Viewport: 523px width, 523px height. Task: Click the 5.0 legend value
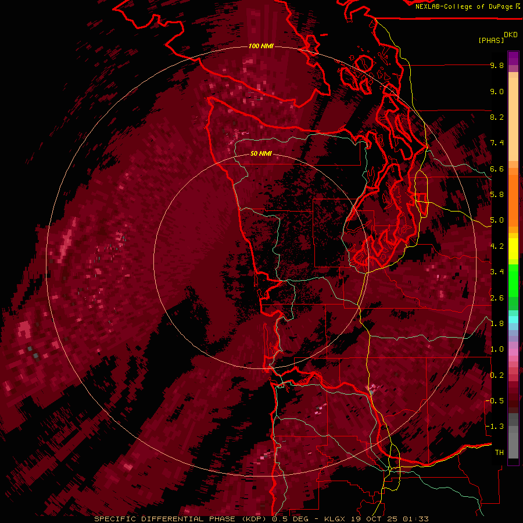pyautogui.click(x=497, y=220)
